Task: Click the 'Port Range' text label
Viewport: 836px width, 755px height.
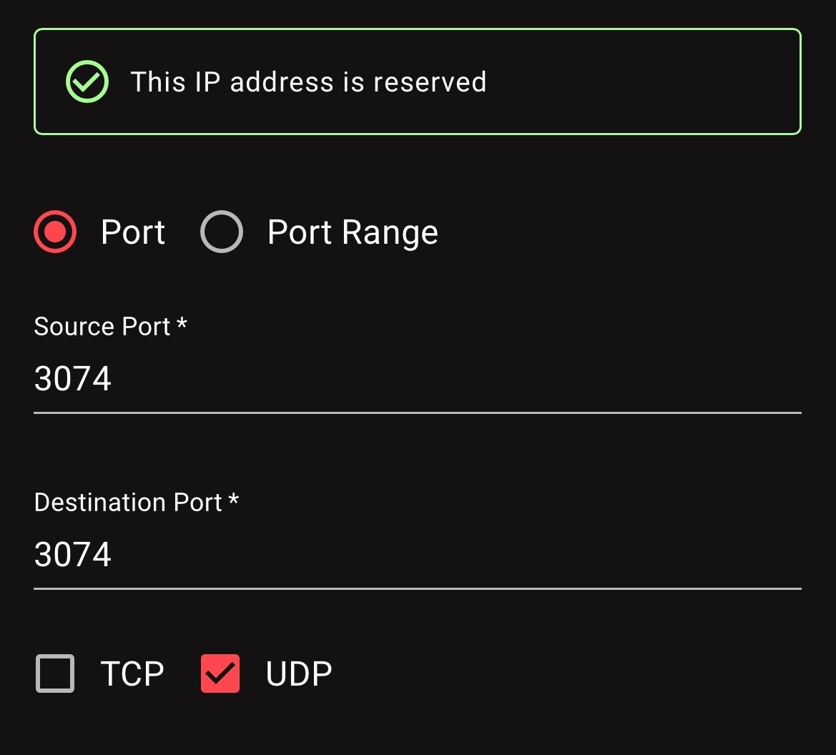Action: coord(353,232)
